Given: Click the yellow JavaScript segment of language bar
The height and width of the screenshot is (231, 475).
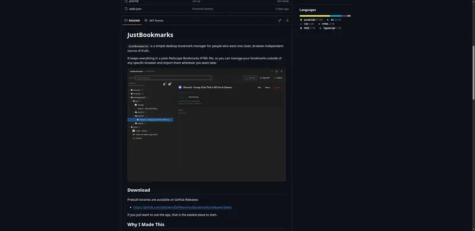Looking at the screenshot, I should tap(315, 16).
